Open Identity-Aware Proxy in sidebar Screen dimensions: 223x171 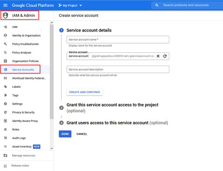coord(25,121)
